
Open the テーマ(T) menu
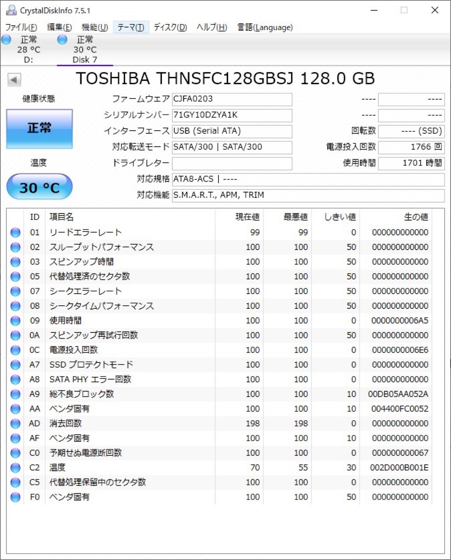131,27
